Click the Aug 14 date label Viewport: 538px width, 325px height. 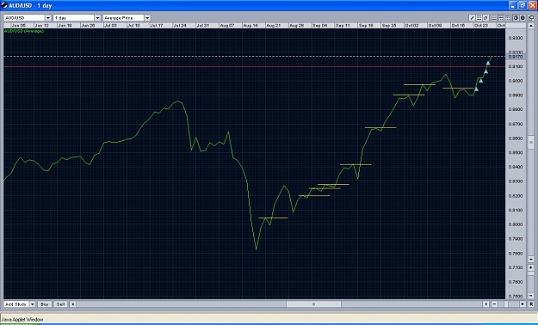(x=250, y=26)
